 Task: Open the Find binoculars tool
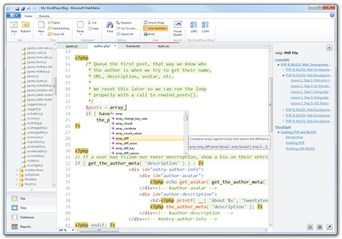(110, 27)
